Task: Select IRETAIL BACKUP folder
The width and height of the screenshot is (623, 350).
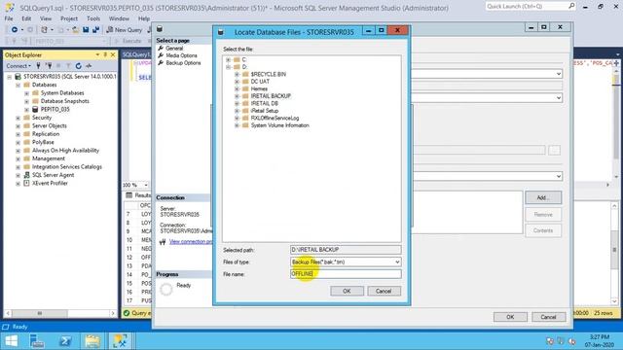Action: [x=271, y=96]
